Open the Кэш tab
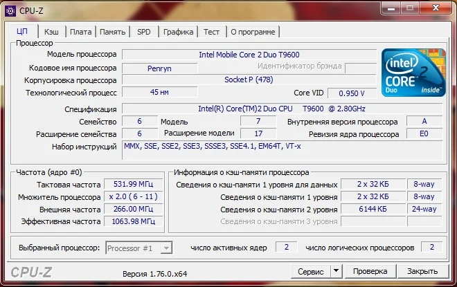The width and height of the screenshot is (457, 287). click(51, 32)
